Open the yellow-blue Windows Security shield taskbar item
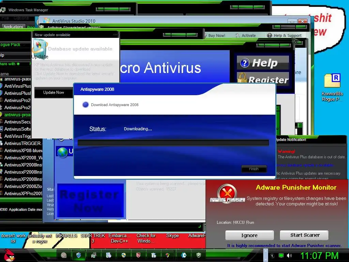The image size is (349, 262). [x=123, y=255]
